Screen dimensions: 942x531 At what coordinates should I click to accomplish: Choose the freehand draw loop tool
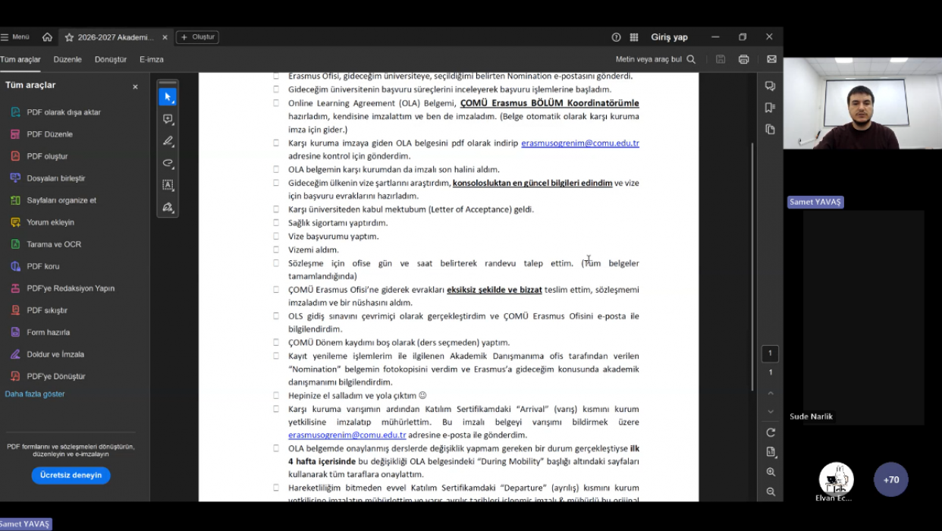click(168, 163)
